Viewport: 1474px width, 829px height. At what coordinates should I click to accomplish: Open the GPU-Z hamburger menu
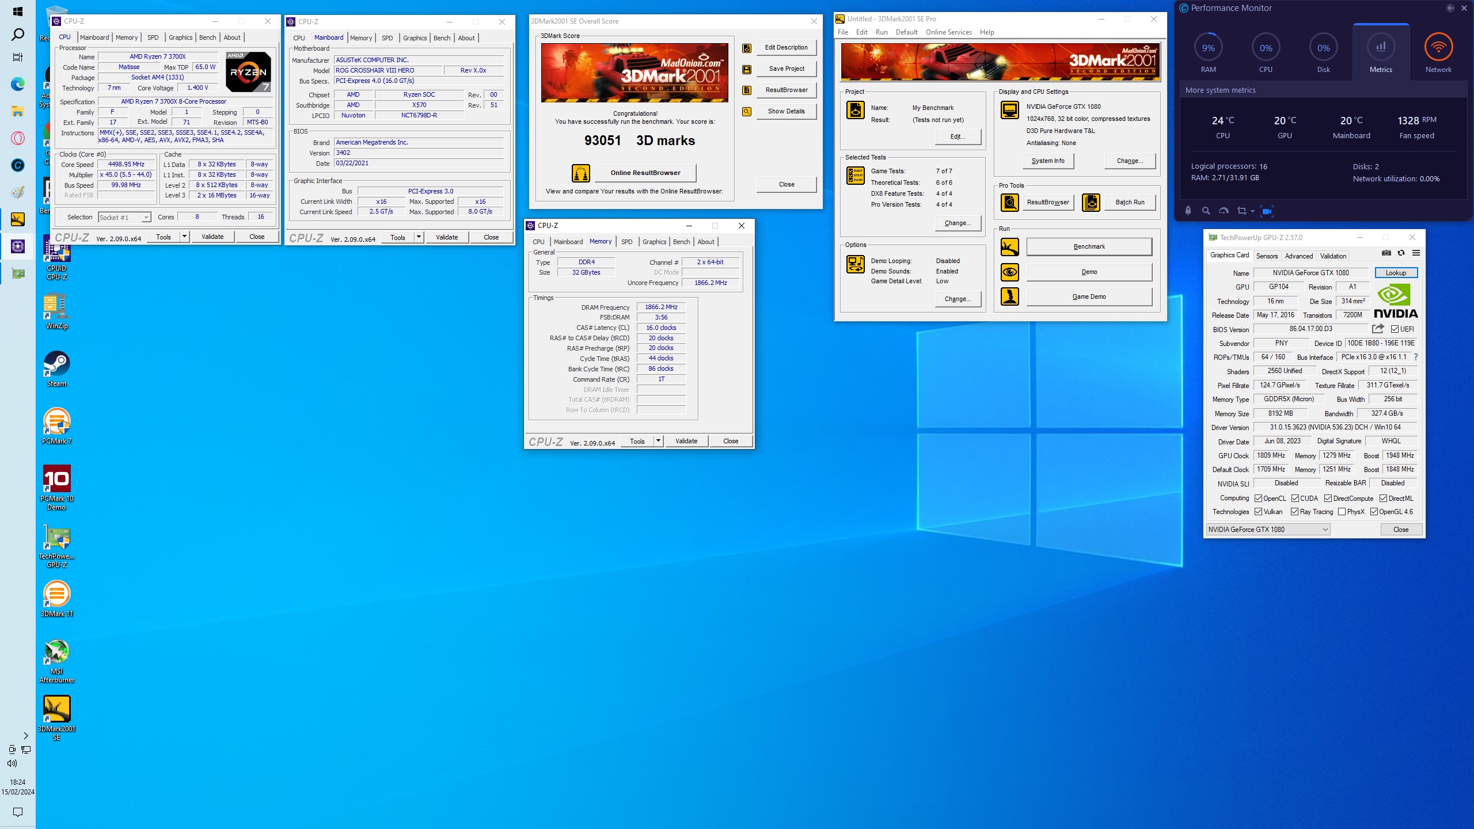(x=1416, y=253)
